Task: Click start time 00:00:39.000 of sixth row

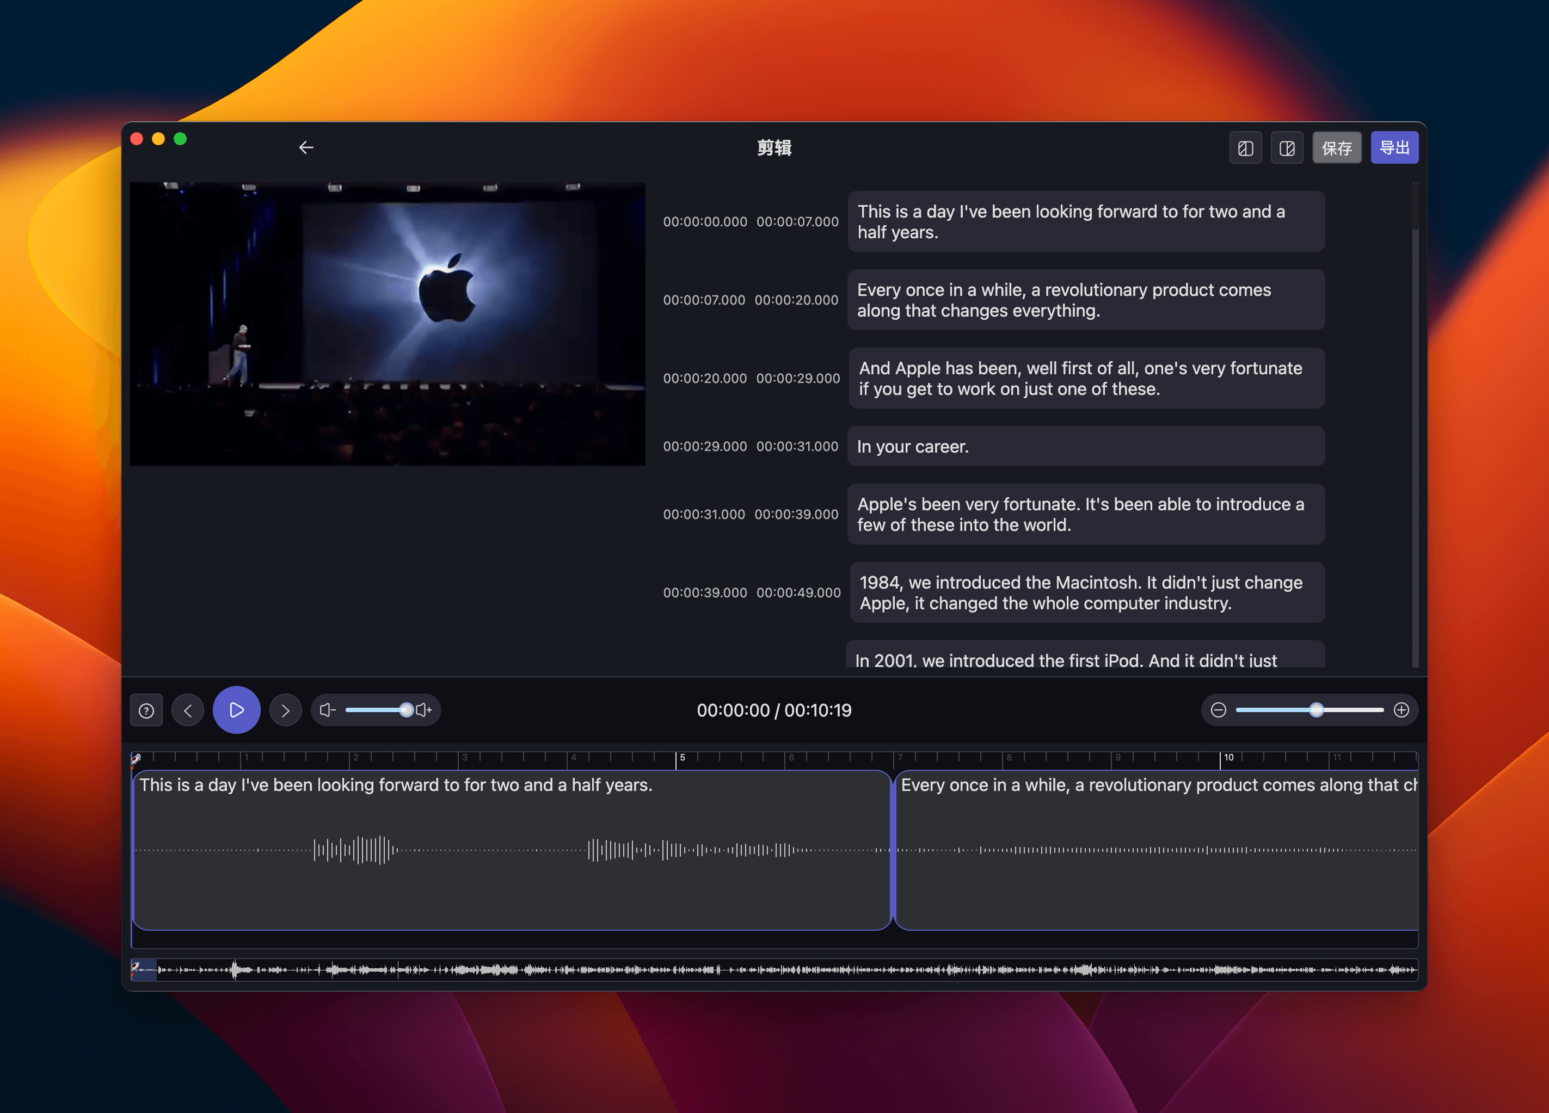Action: [705, 593]
